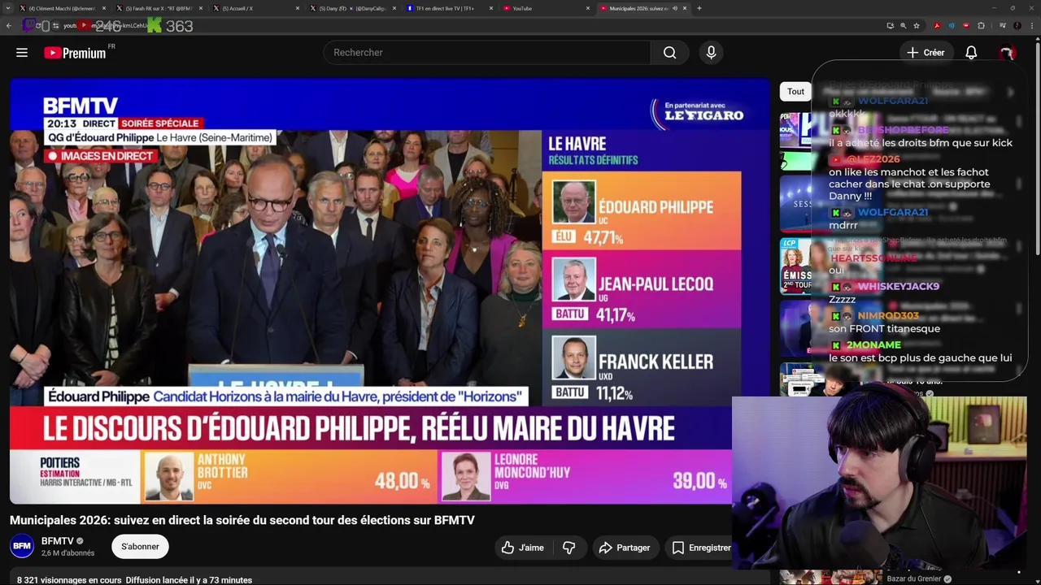Open the blue sound-wave extension
This screenshot has width=1041, height=585.
(952, 26)
